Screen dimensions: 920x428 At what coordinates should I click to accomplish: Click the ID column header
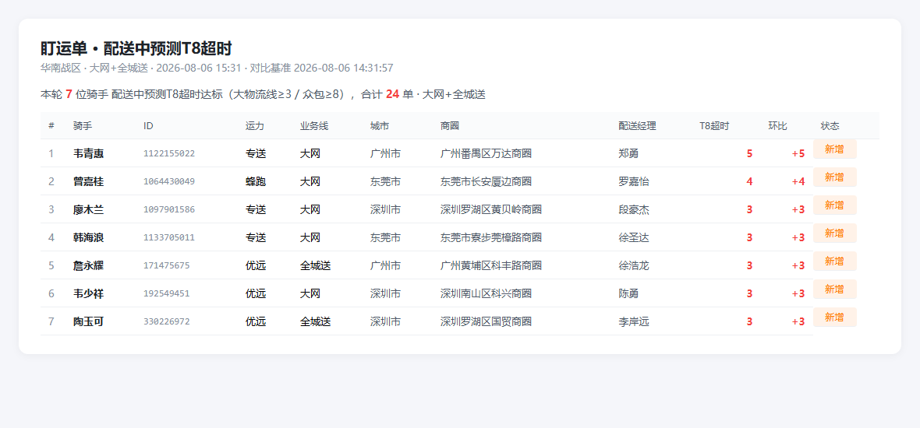(x=148, y=126)
